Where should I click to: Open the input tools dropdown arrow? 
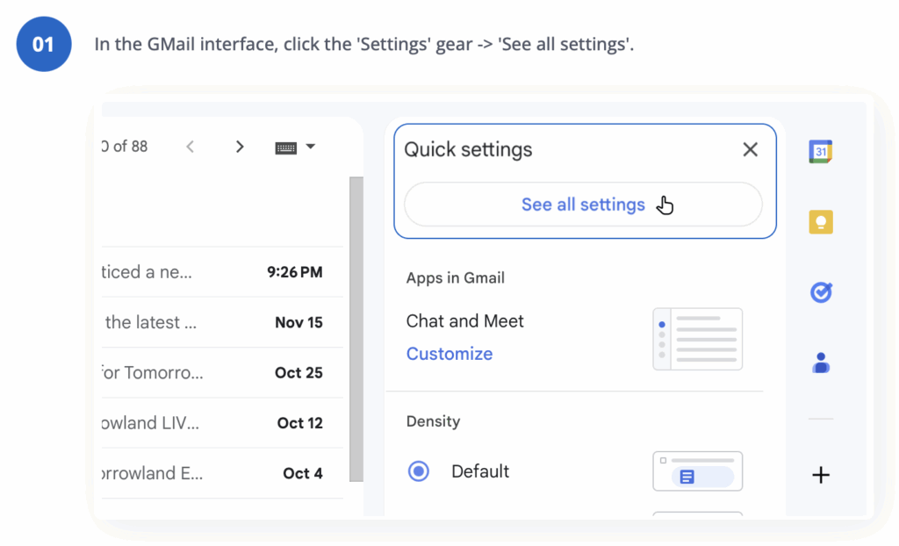(x=313, y=147)
